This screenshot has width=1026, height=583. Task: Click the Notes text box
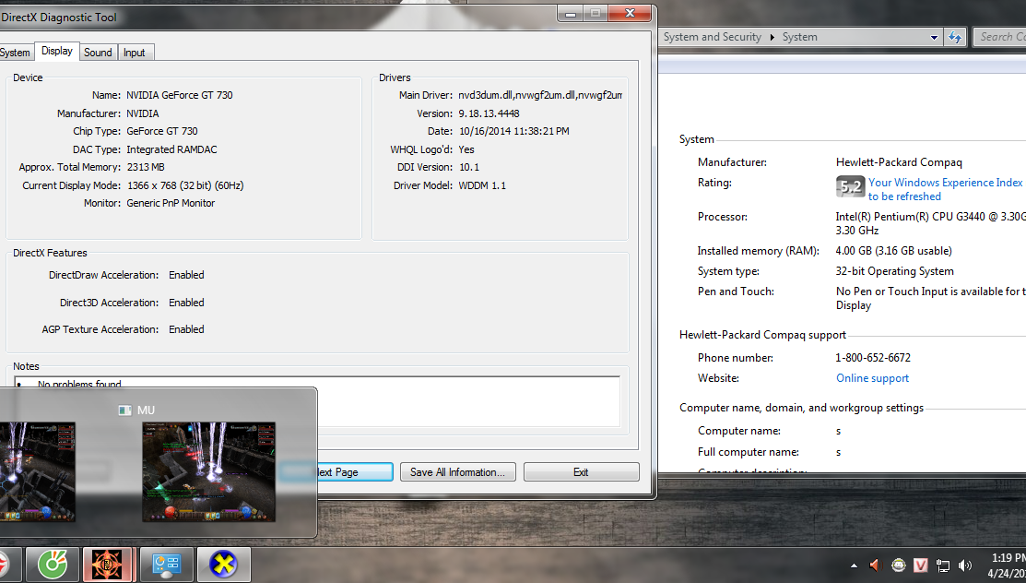click(x=317, y=400)
